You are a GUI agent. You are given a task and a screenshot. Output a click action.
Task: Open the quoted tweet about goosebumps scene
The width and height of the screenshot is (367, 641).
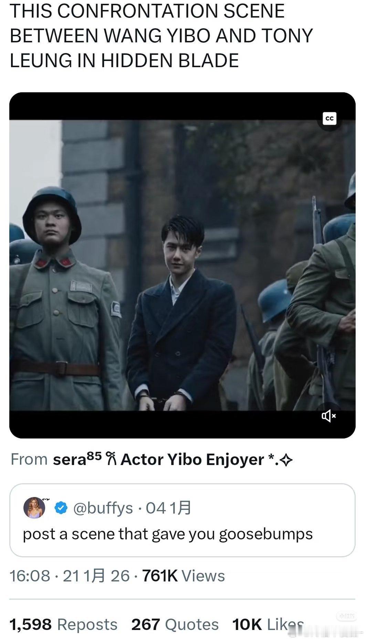[182, 520]
